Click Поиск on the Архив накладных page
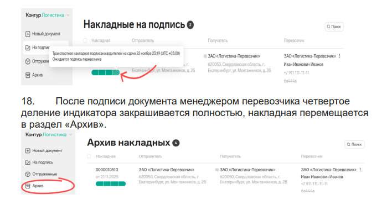The height and width of the screenshot is (210, 392). pos(354,144)
